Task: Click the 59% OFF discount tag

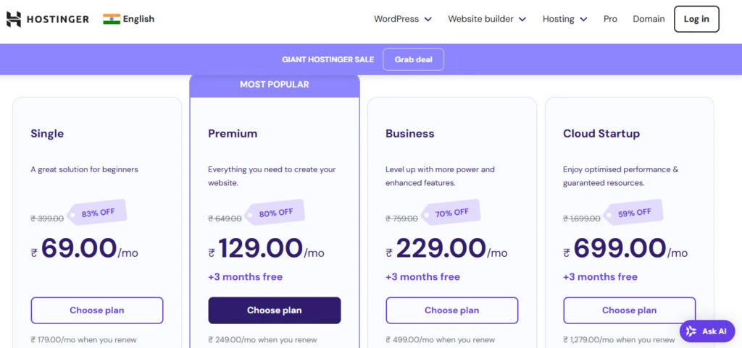Action: (x=633, y=213)
